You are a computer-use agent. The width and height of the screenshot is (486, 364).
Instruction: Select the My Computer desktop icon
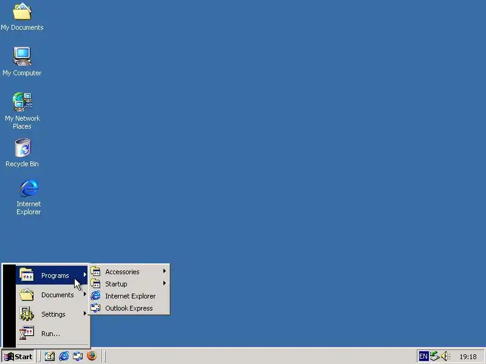click(22, 61)
